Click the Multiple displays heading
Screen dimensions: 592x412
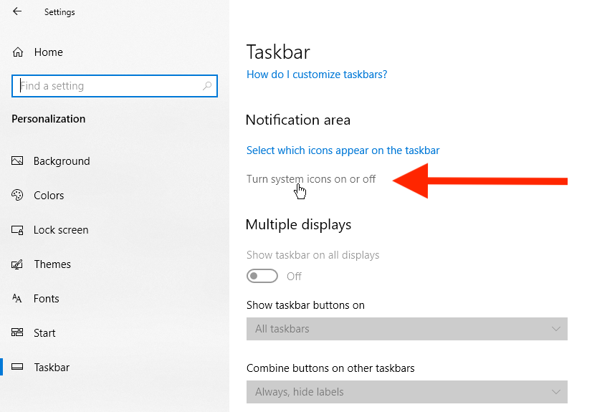[x=298, y=224]
